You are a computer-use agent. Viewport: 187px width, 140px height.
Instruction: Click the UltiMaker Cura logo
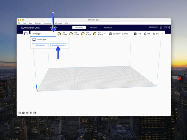click(30, 28)
